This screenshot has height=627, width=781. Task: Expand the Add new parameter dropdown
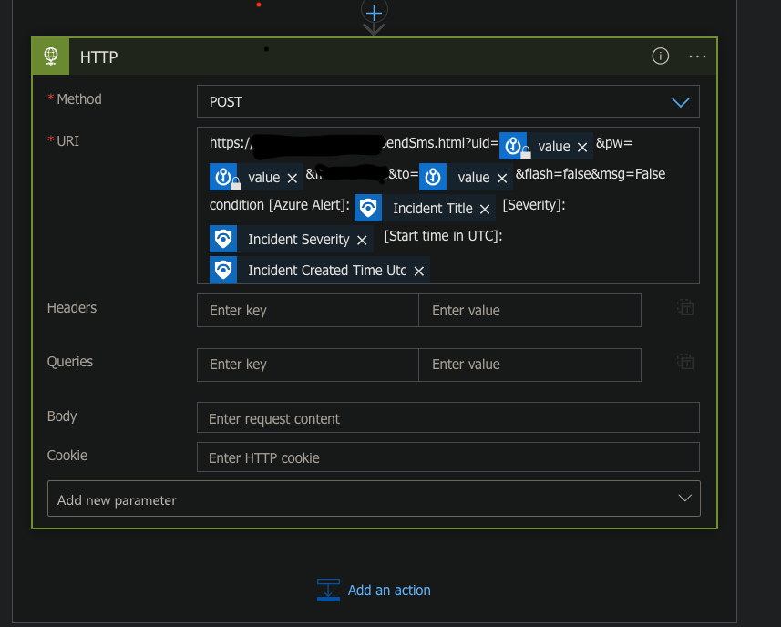click(374, 499)
